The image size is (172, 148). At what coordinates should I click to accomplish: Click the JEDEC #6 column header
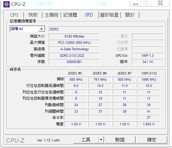[100, 73]
